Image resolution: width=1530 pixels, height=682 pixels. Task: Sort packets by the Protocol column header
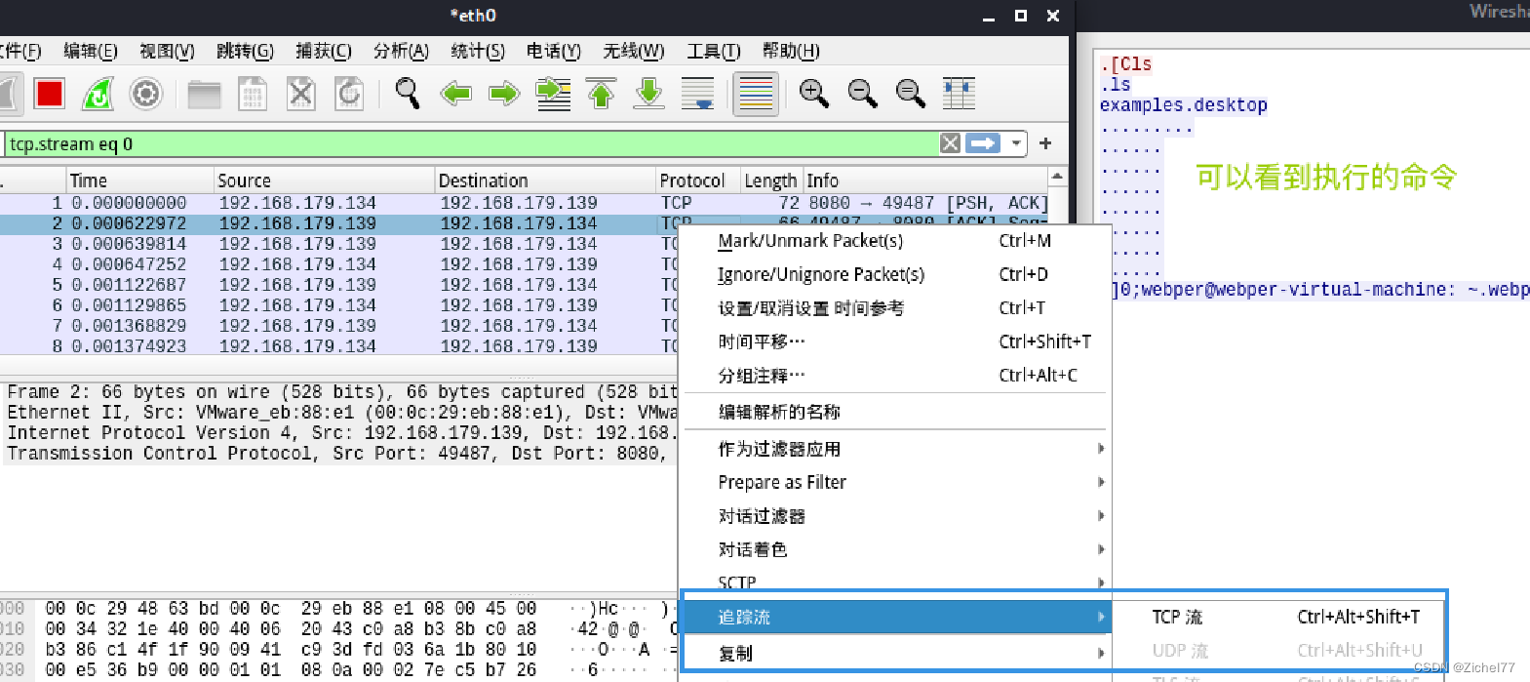[698, 181]
